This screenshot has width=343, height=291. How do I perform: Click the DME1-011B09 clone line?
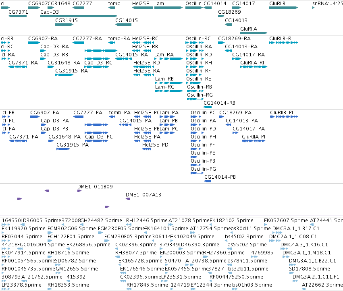(210, 191)
